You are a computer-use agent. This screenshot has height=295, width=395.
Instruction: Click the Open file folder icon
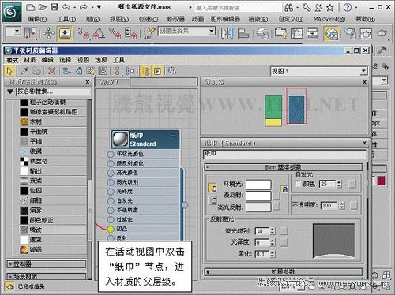pyautogui.click(x=42, y=7)
